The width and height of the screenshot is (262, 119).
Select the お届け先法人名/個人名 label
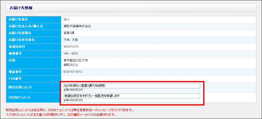click(26, 26)
